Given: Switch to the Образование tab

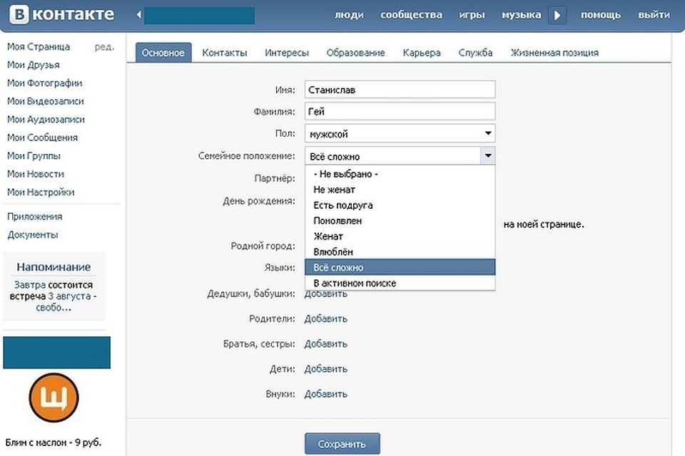Looking at the screenshot, I should tap(355, 53).
